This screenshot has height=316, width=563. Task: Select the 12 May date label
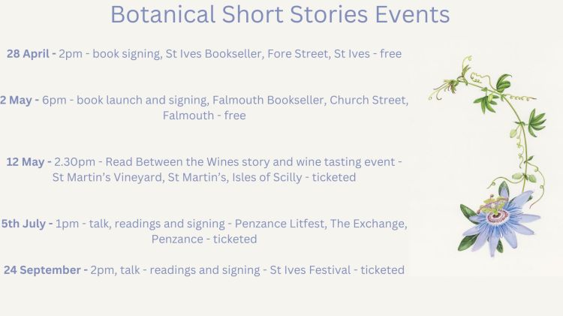click(x=29, y=161)
